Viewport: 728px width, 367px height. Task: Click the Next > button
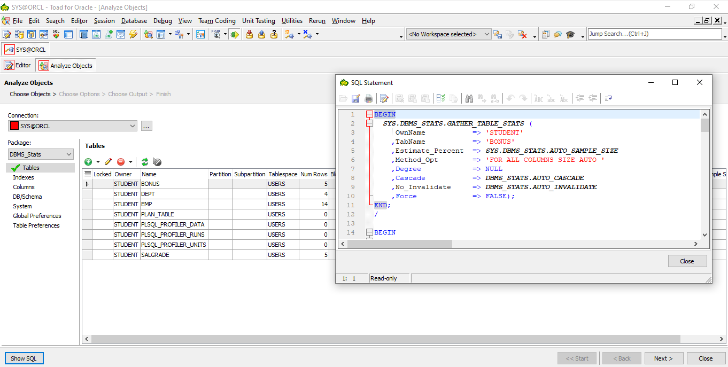click(663, 358)
